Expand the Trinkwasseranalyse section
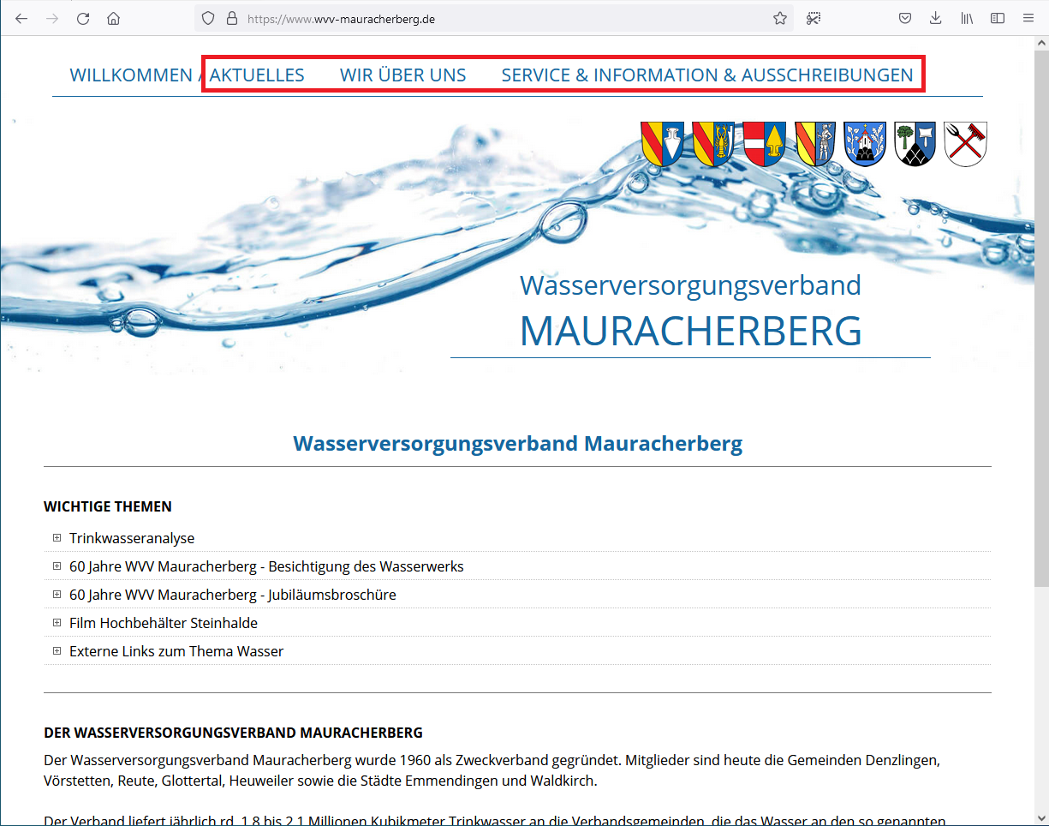The width and height of the screenshot is (1049, 826). point(132,538)
